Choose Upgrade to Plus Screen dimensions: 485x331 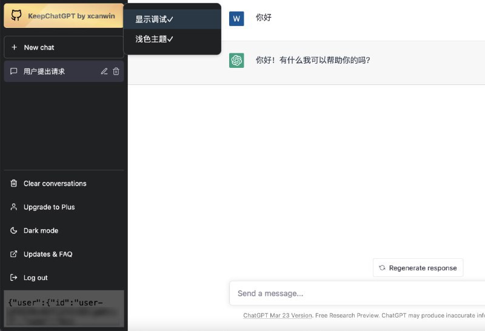[49, 207]
